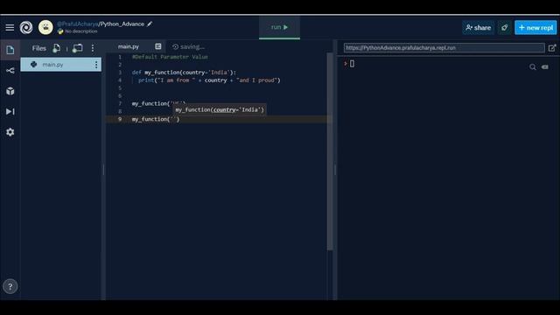Click the rocket boost icon
The image size is (560, 315).
(504, 27)
